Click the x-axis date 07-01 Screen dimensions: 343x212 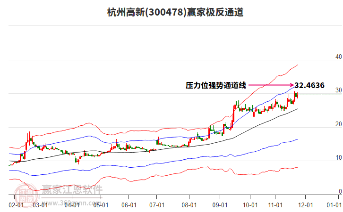[157, 205]
